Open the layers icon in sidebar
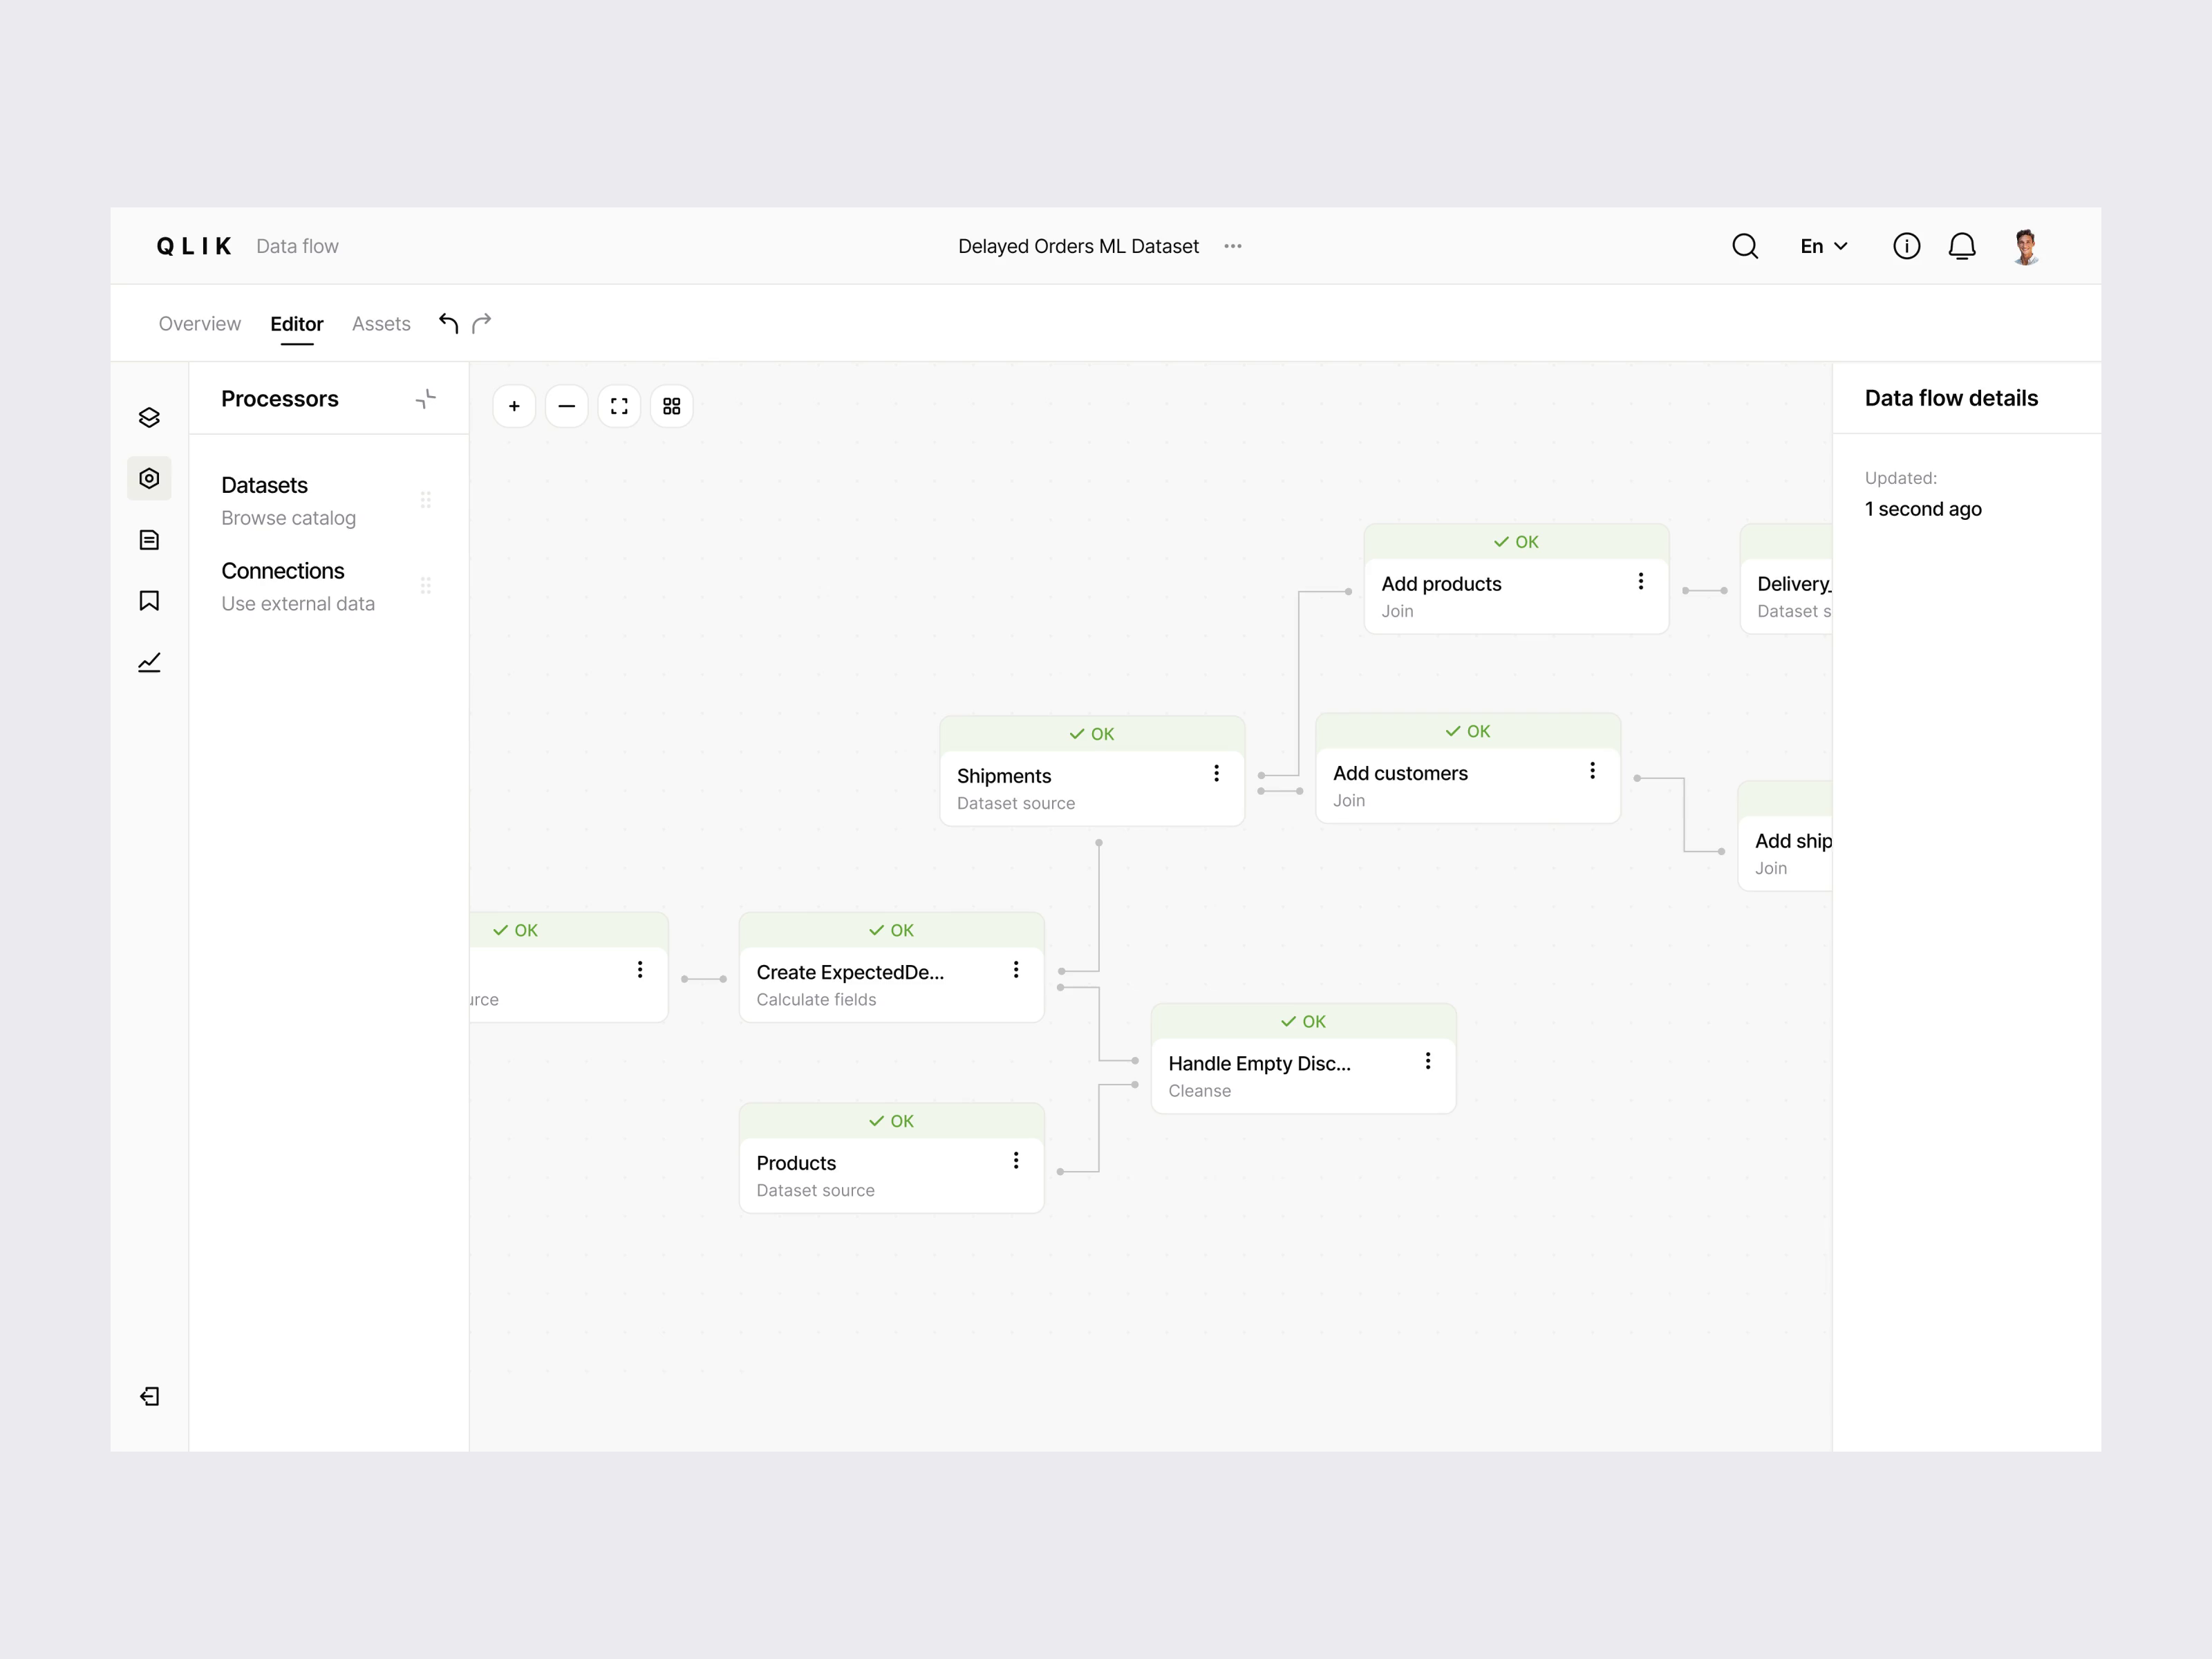The width and height of the screenshot is (2212, 1659). pos(149,417)
